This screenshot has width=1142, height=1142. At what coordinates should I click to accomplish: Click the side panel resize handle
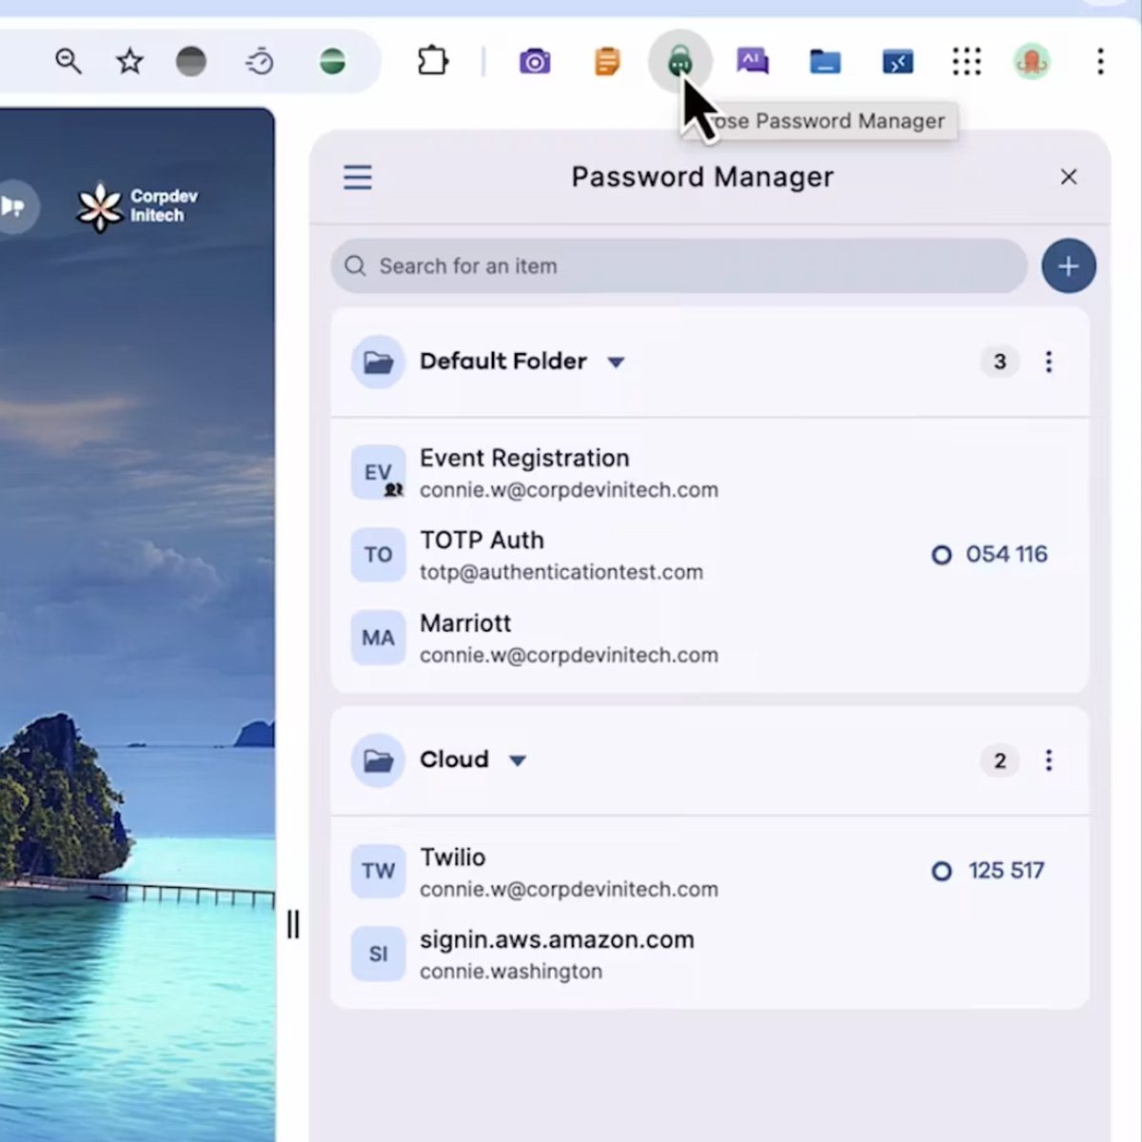[x=293, y=924]
